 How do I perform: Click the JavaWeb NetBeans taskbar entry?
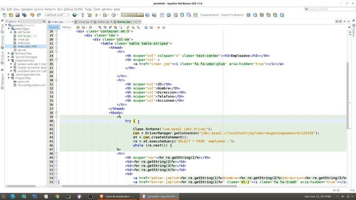pos(160,196)
